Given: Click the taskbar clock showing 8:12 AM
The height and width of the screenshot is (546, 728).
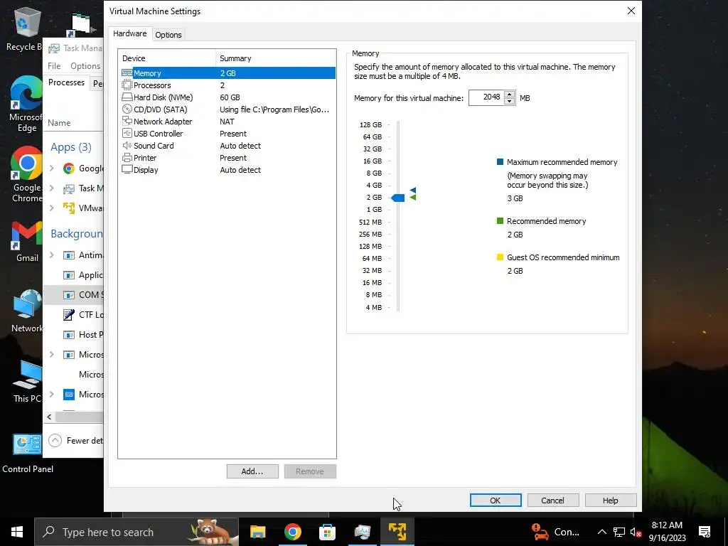Looking at the screenshot, I should (x=667, y=532).
